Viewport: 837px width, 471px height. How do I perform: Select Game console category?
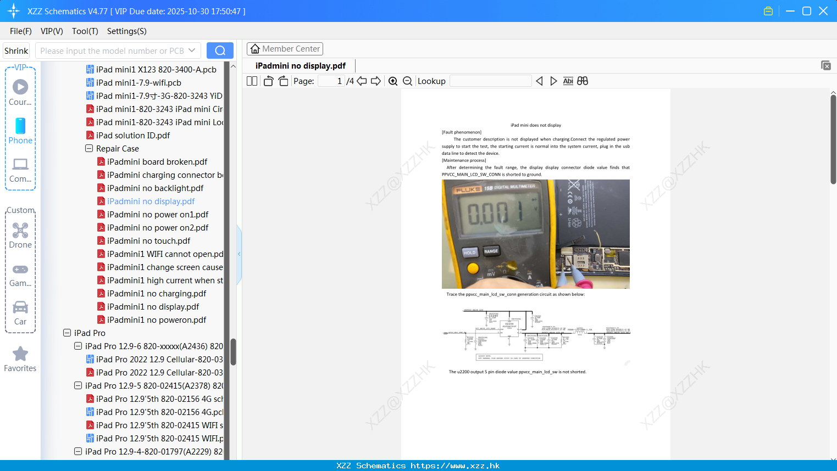(x=20, y=274)
